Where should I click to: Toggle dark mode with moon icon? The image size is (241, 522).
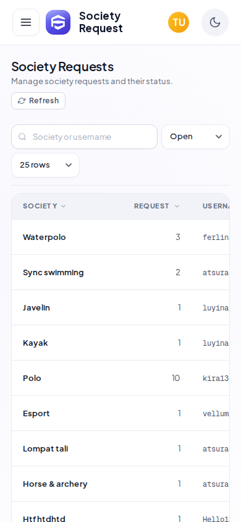(215, 22)
